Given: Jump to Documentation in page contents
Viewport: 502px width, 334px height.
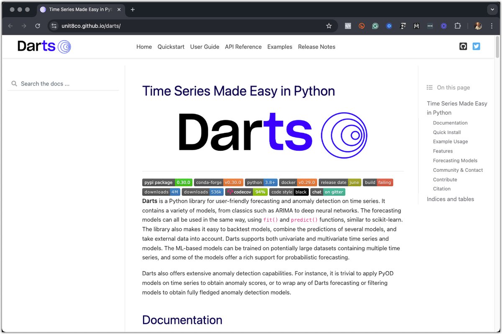Looking at the screenshot, I should coord(450,123).
